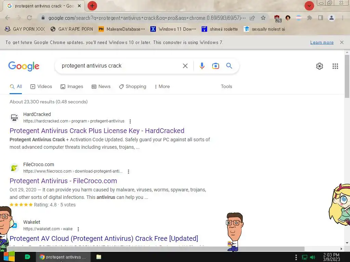
Task: Open options for FileCroco.com result
Action: click(129, 171)
